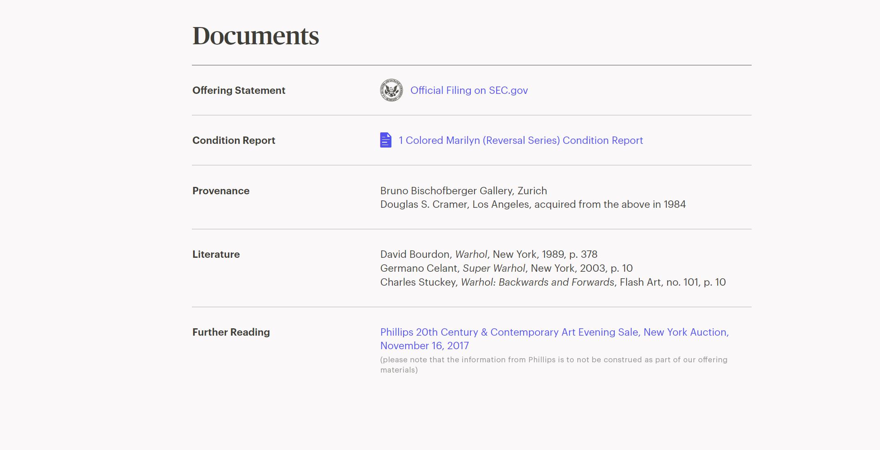Click italic 'Super Warhol' title text
Screen dimensions: 880x450
click(x=494, y=268)
